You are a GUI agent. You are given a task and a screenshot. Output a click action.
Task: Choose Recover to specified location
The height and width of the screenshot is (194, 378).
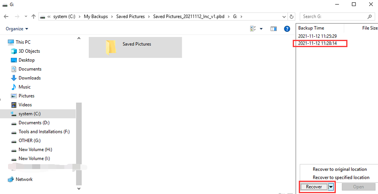341,177
